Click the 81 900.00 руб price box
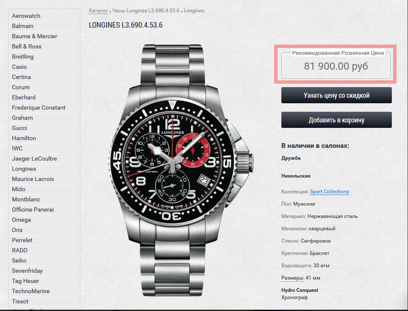 tap(336, 64)
